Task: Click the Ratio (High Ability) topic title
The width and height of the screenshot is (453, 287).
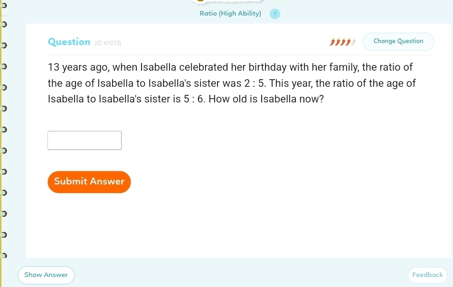Action: (230, 13)
